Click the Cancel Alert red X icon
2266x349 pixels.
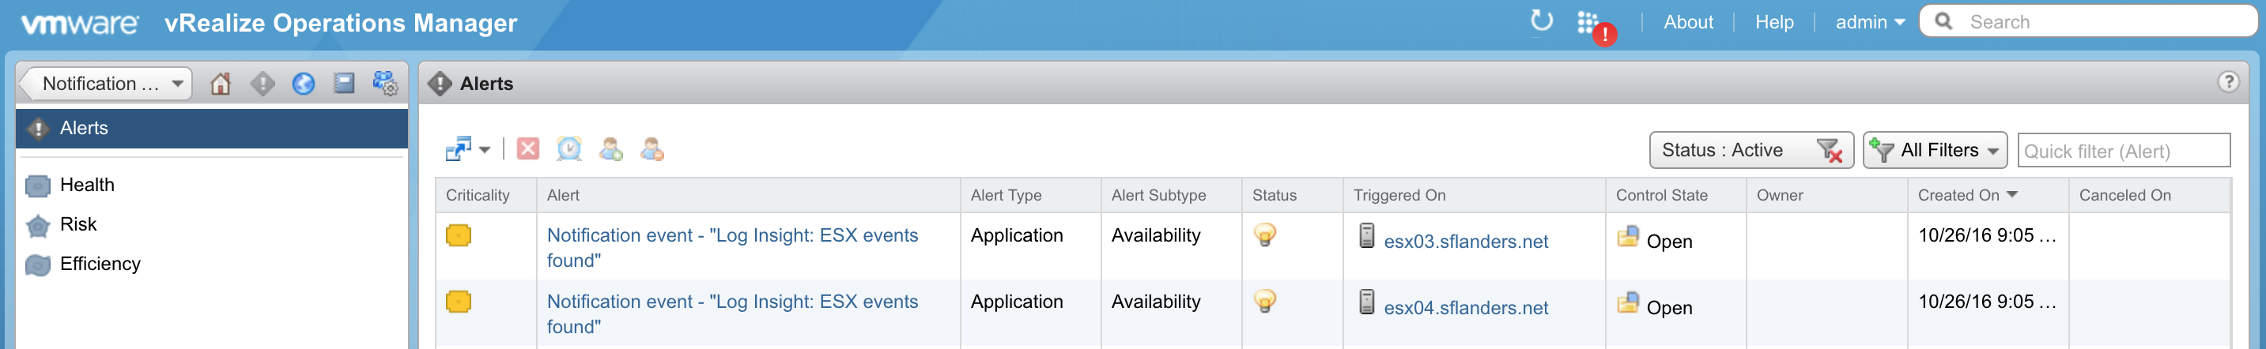(x=528, y=148)
